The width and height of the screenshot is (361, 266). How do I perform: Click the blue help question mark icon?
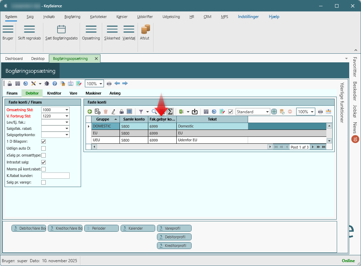point(55,83)
